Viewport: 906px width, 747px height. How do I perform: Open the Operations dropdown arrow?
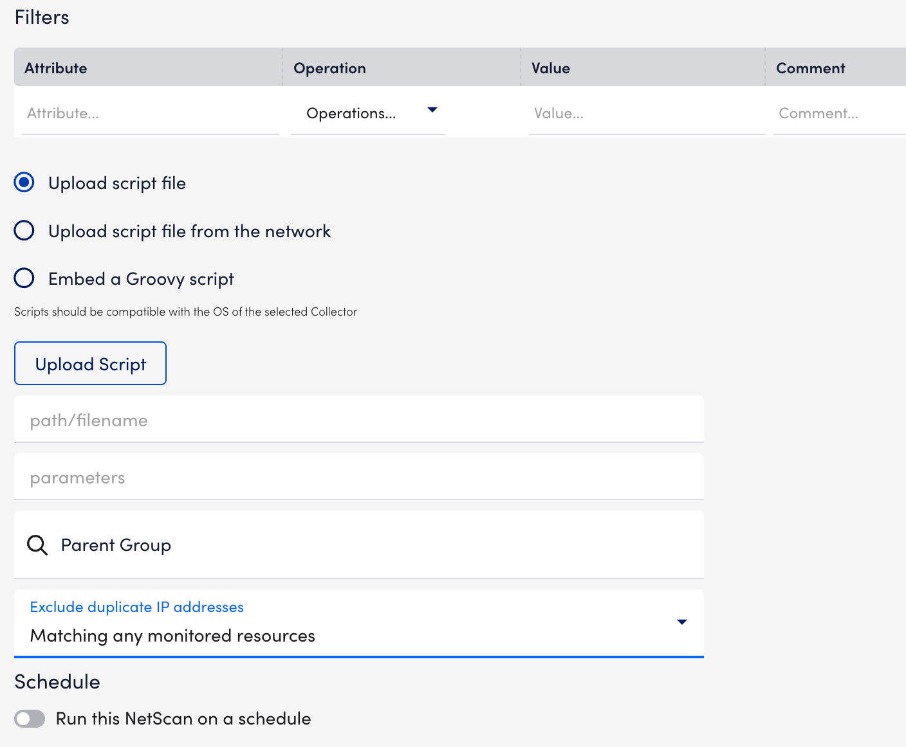coord(432,110)
